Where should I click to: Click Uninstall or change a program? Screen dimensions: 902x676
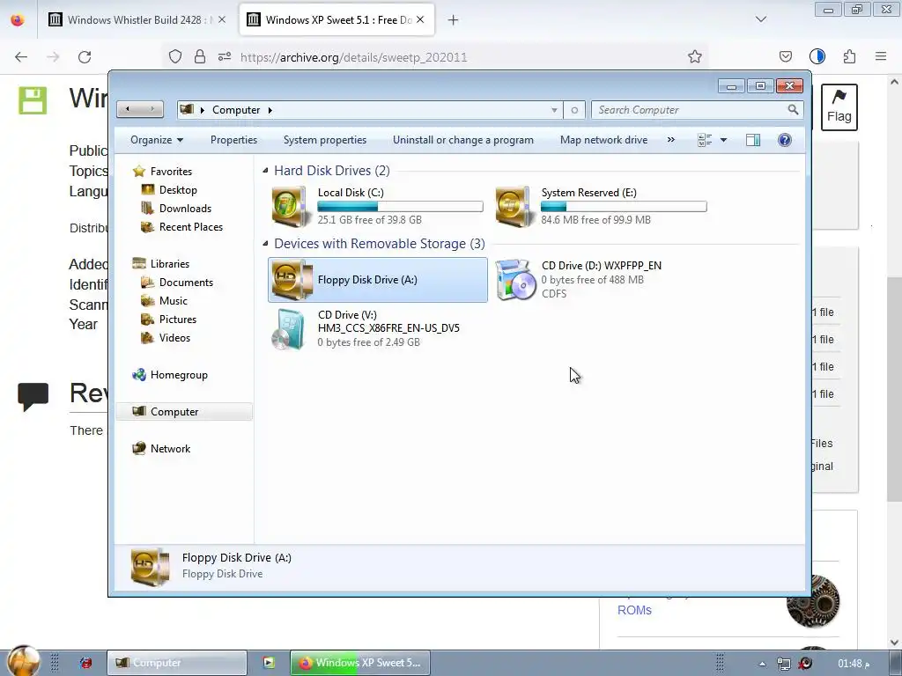pyautogui.click(x=463, y=140)
